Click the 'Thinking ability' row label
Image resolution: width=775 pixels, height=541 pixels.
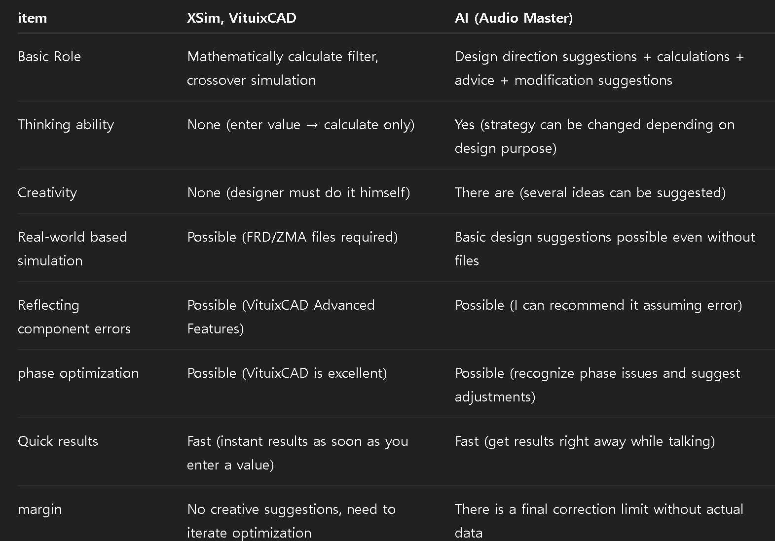[x=66, y=125]
